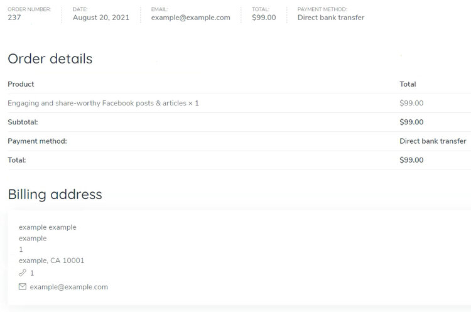
Task: Click the Order details heading
Action: (x=50, y=58)
